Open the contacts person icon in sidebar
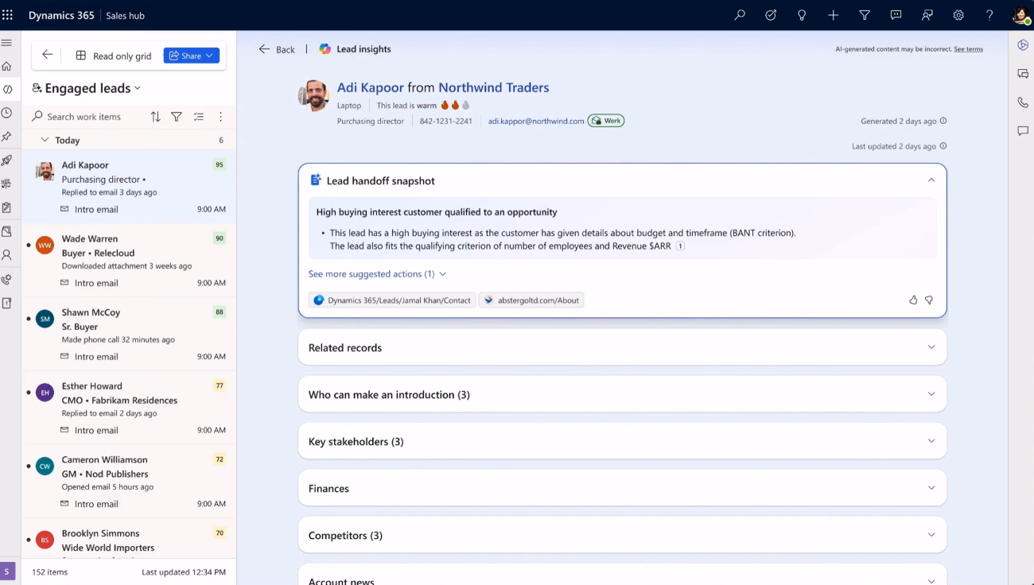The width and height of the screenshot is (1034, 585). [6, 255]
